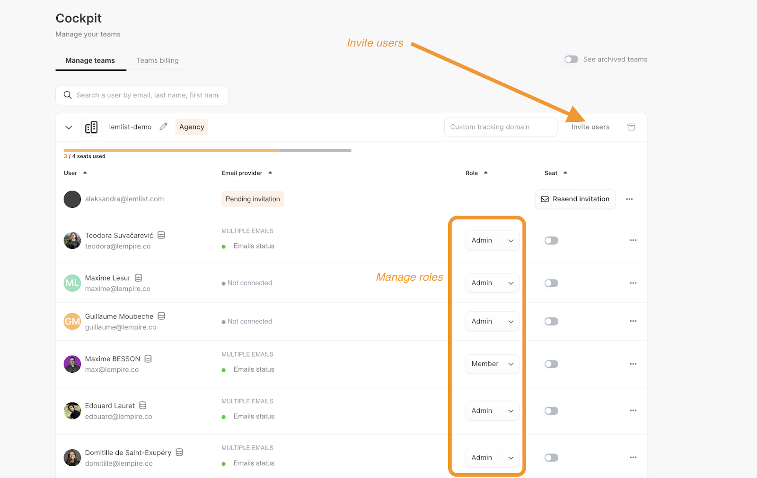Image resolution: width=757 pixels, height=478 pixels.
Task: Select the Manage teams tab
Action: pos(90,60)
